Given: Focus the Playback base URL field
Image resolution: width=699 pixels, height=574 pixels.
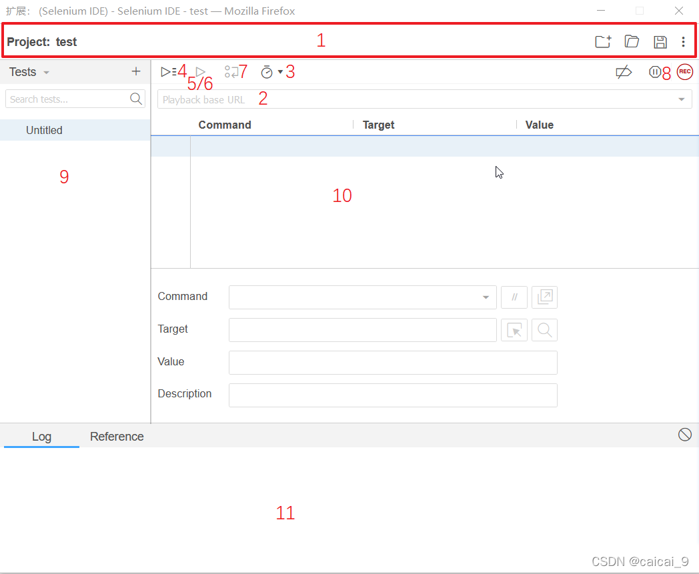Looking at the screenshot, I should (x=424, y=99).
